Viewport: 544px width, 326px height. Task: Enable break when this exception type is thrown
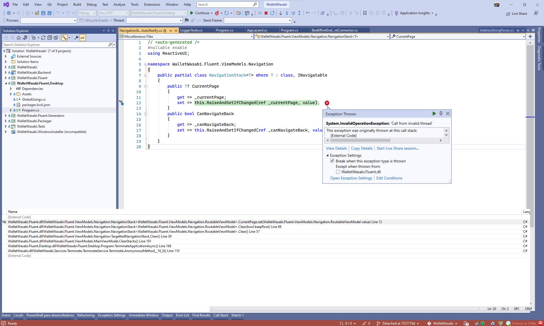[332, 161]
